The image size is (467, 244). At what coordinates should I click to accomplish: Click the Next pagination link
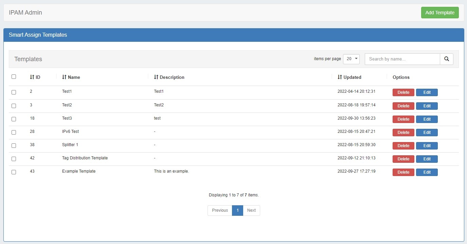click(x=251, y=210)
